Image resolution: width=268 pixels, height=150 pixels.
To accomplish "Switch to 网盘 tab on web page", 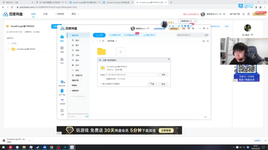I will 33,14.
